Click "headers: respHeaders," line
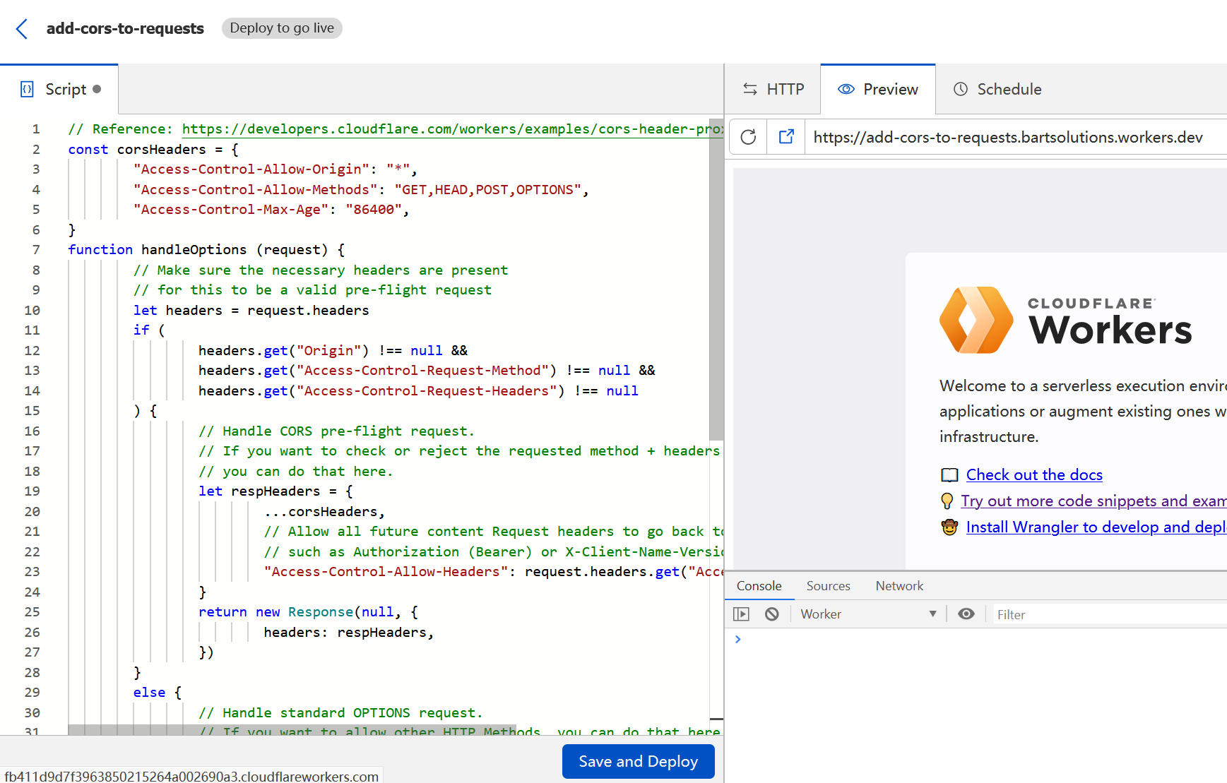This screenshot has height=783, width=1227. point(349,633)
